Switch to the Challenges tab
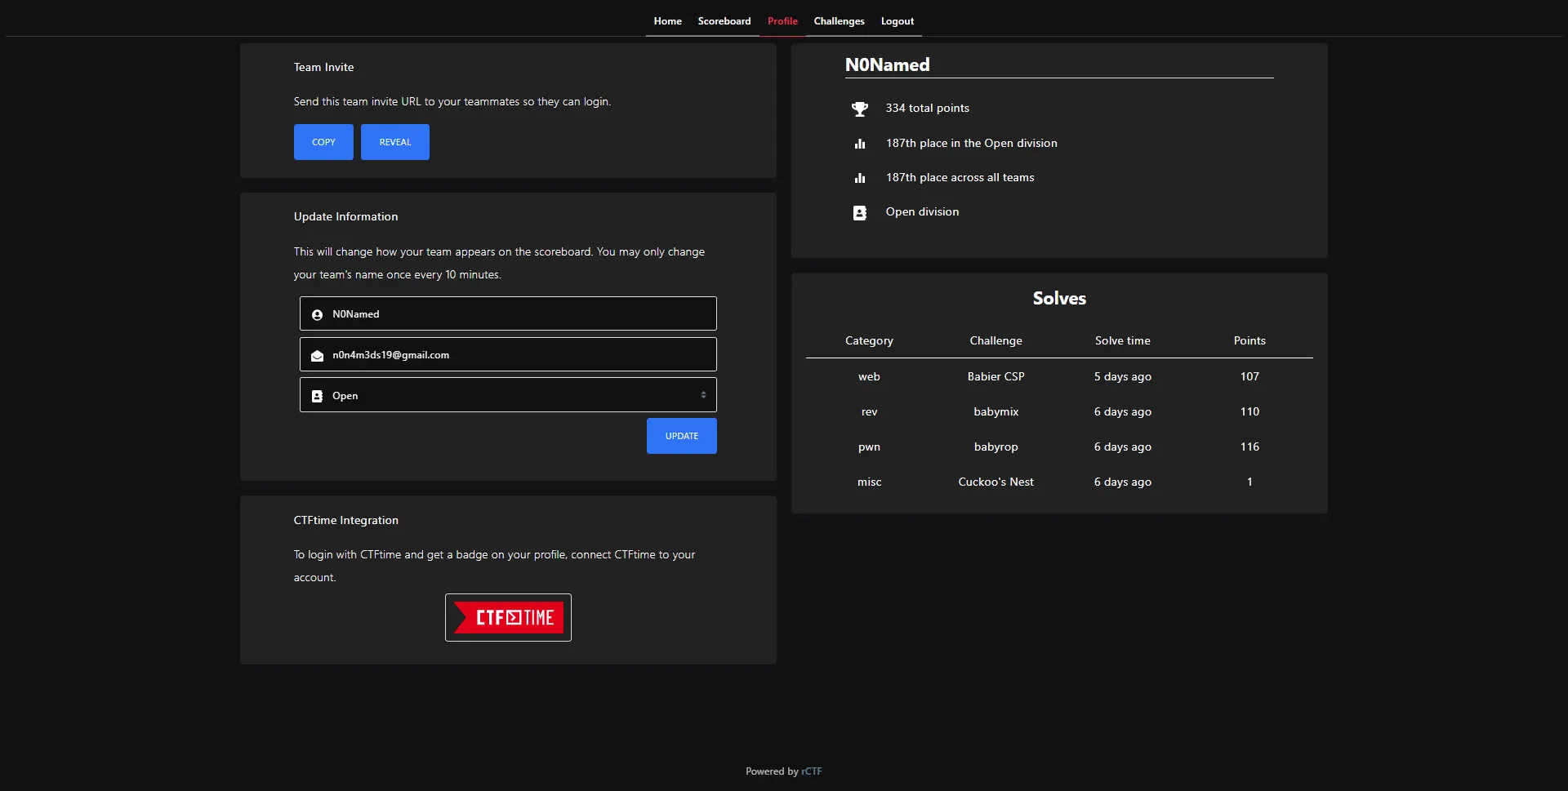Viewport: 1568px width, 791px height. click(839, 21)
